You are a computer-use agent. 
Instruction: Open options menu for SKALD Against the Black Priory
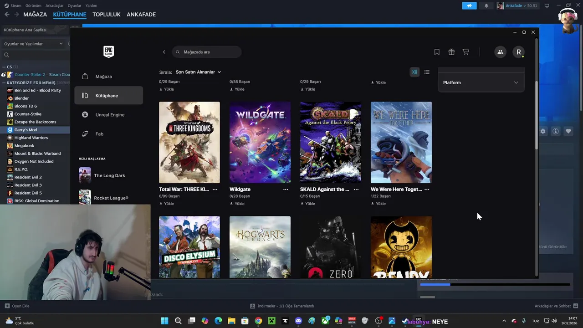pyautogui.click(x=356, y=189)
